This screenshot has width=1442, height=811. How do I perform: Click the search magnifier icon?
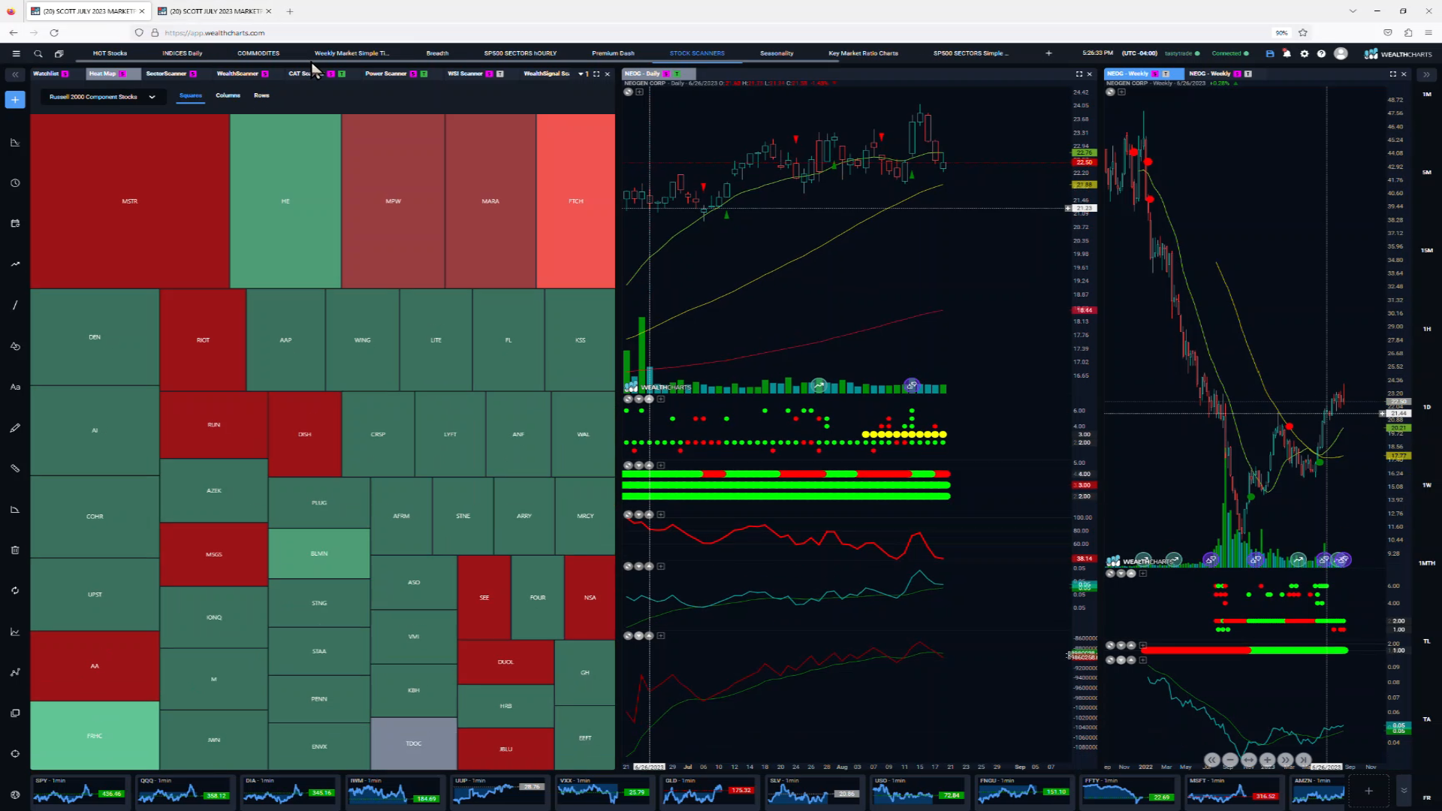pyautogui.click(x=38, y=53)
